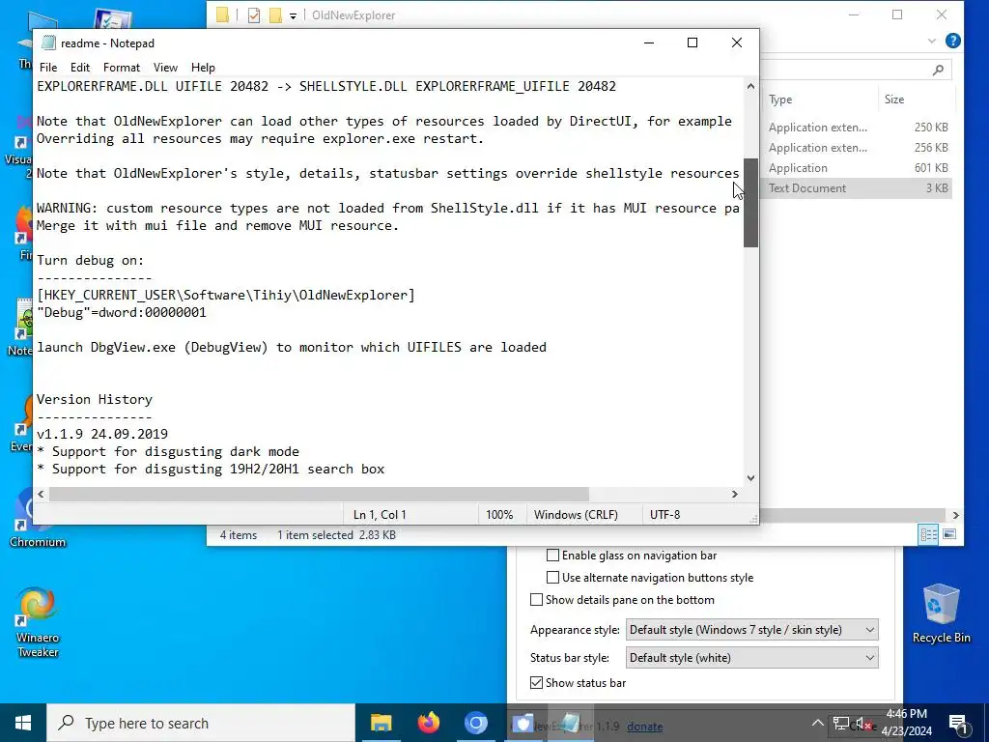Toggle Show details pane on the bottom
This screenshot has width=989, height=742.
click(537, 599)
